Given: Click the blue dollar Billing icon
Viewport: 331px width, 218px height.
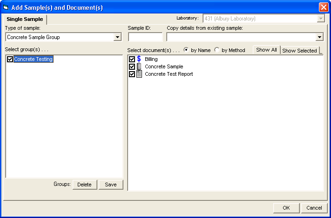Looking at the screenshot, I should click(139, 59).
